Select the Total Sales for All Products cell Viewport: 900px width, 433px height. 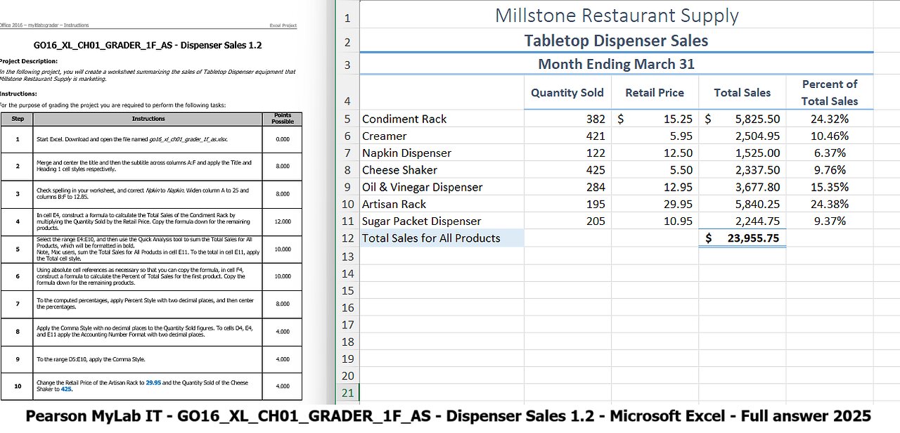pos(442,238)
